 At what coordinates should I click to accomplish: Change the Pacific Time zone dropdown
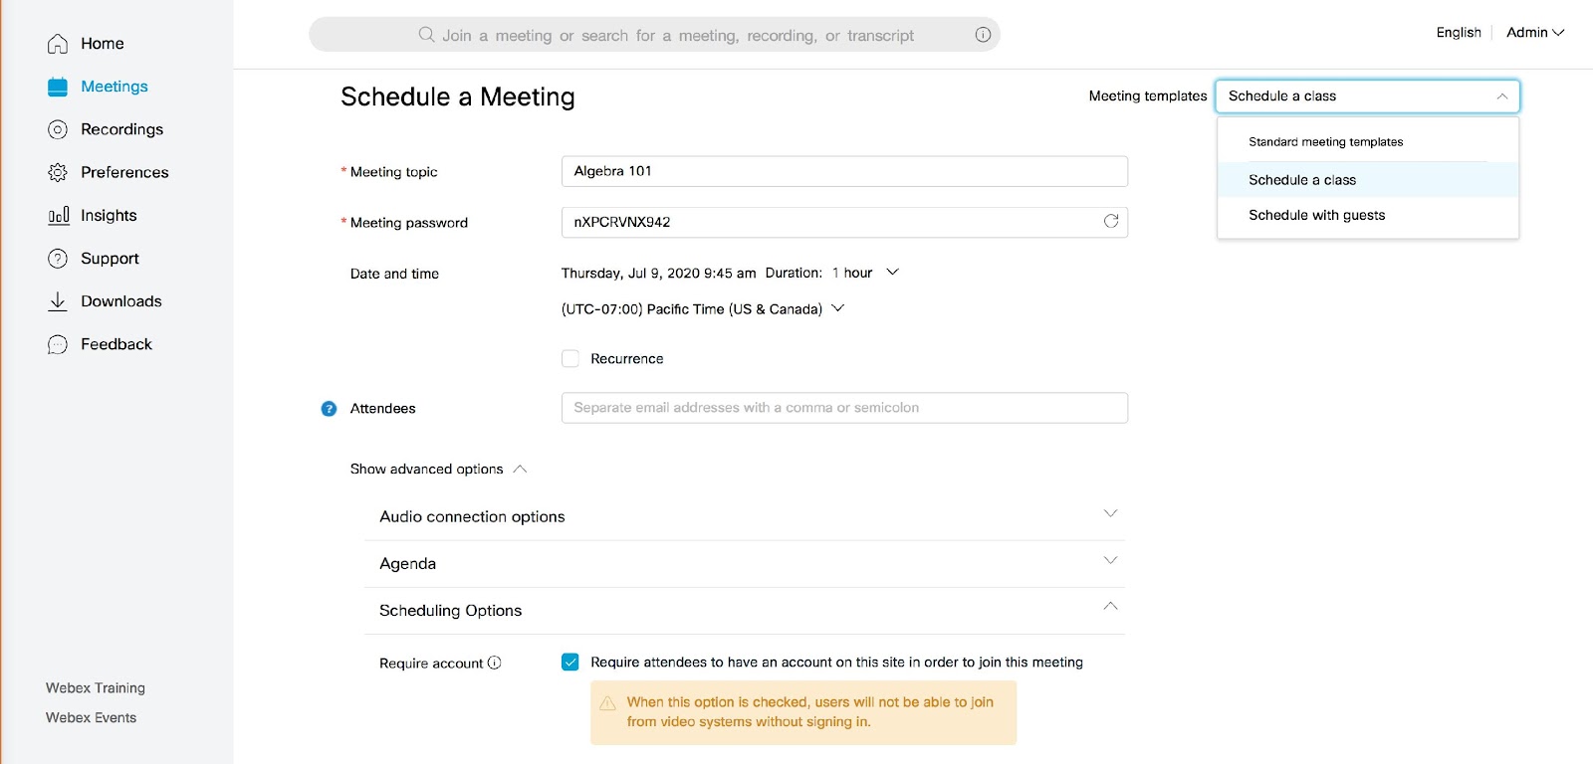click(837, 308)
